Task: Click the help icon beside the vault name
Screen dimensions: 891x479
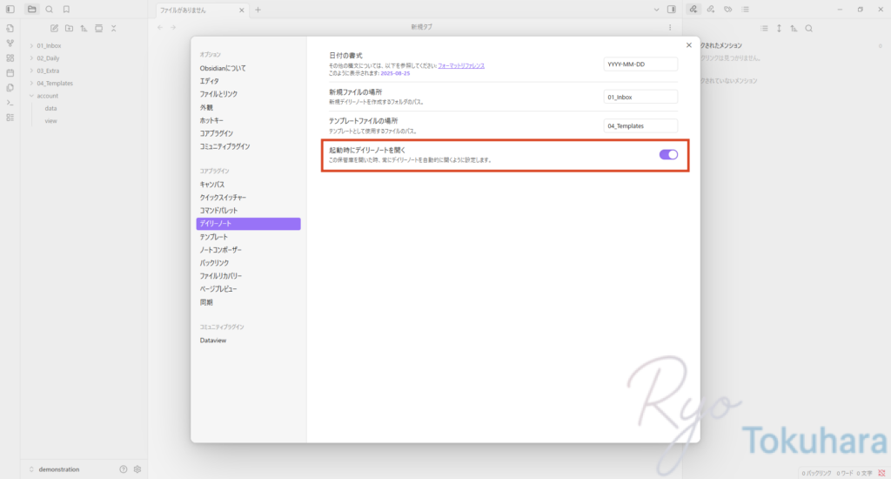Action: (123, 469)
